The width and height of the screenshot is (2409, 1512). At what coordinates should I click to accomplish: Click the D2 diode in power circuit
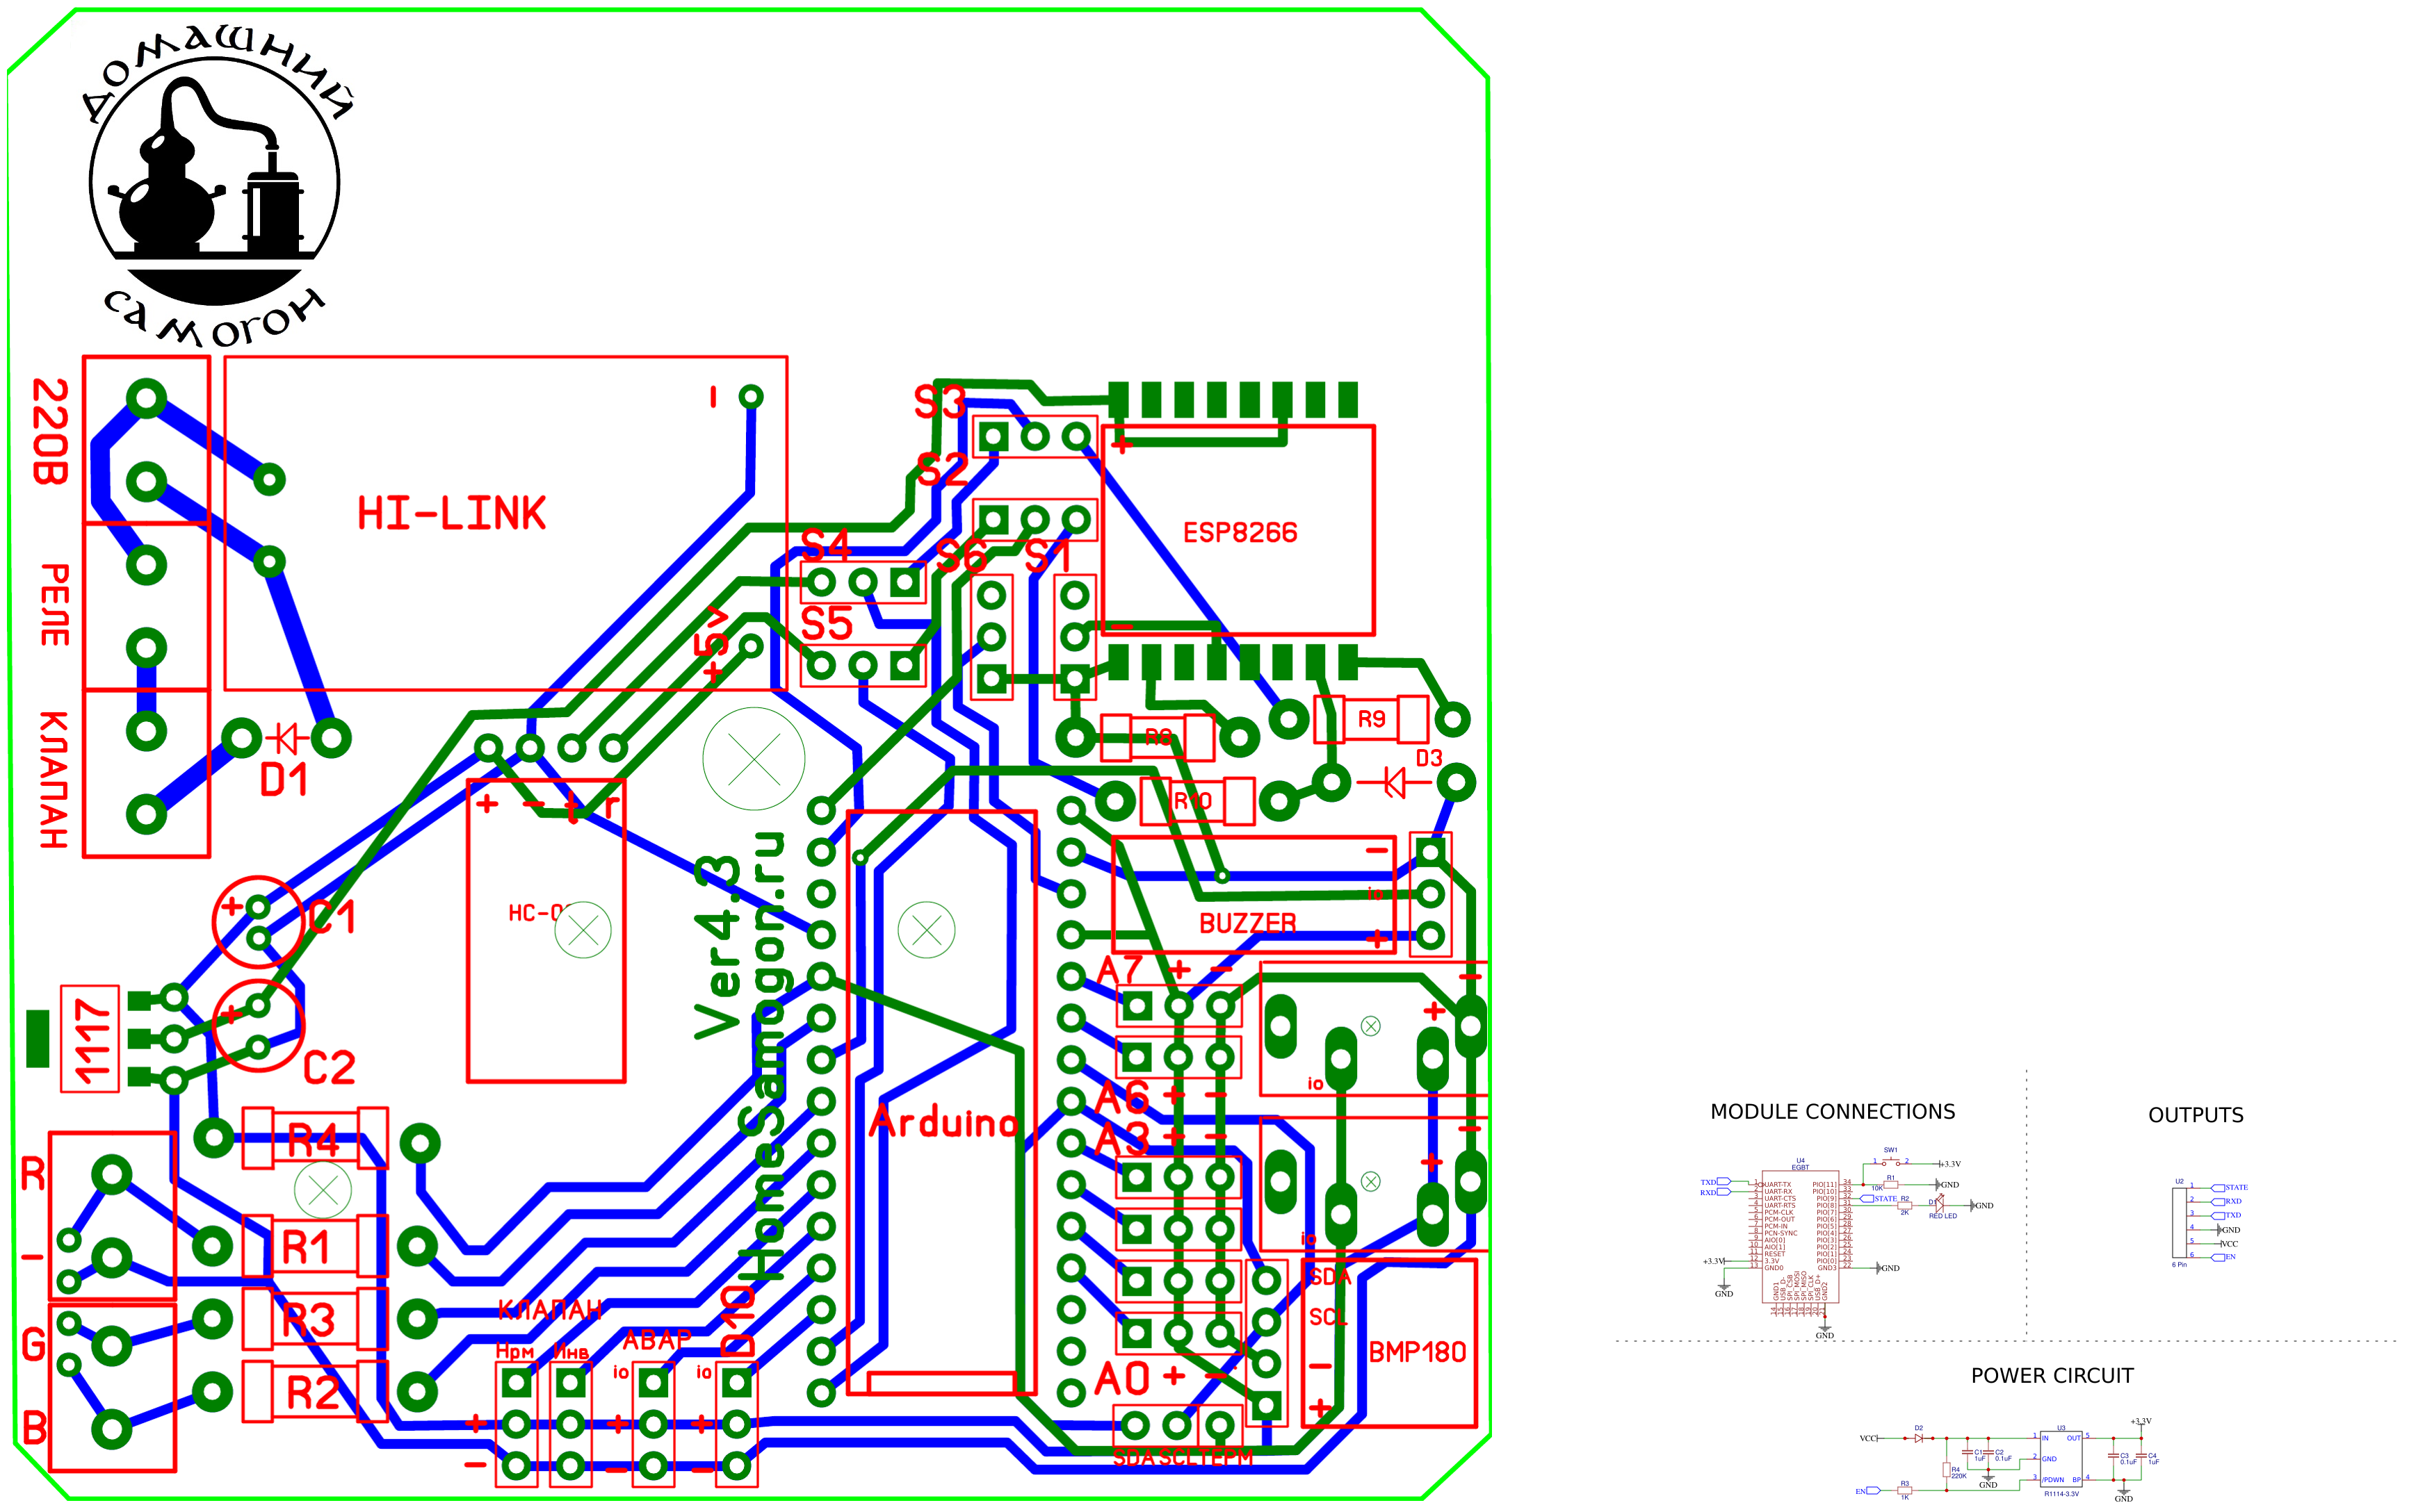pyautogui.click(x=1917, y=1438)
